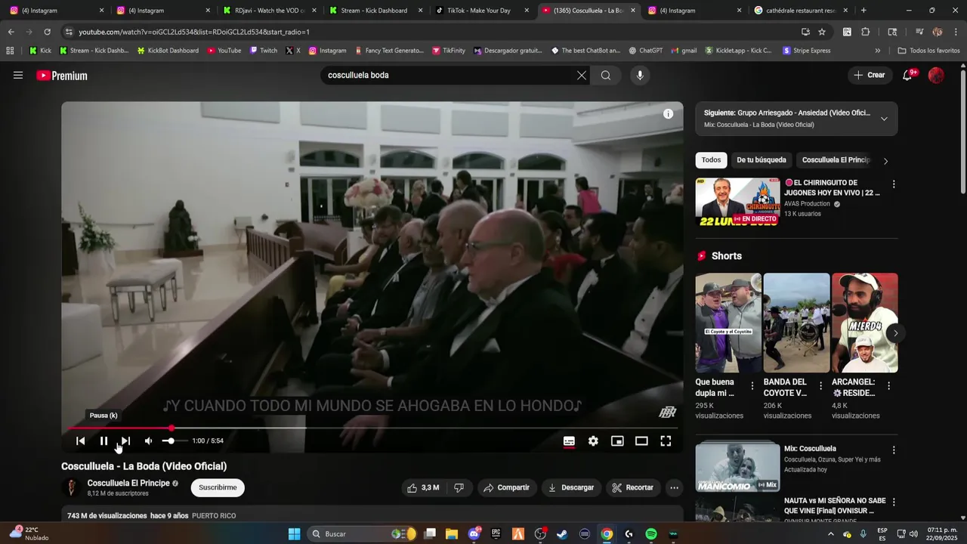Switch to RDjavi Watch the VOD tab
The width and height of the screenshot is (967, 544).
268,11
